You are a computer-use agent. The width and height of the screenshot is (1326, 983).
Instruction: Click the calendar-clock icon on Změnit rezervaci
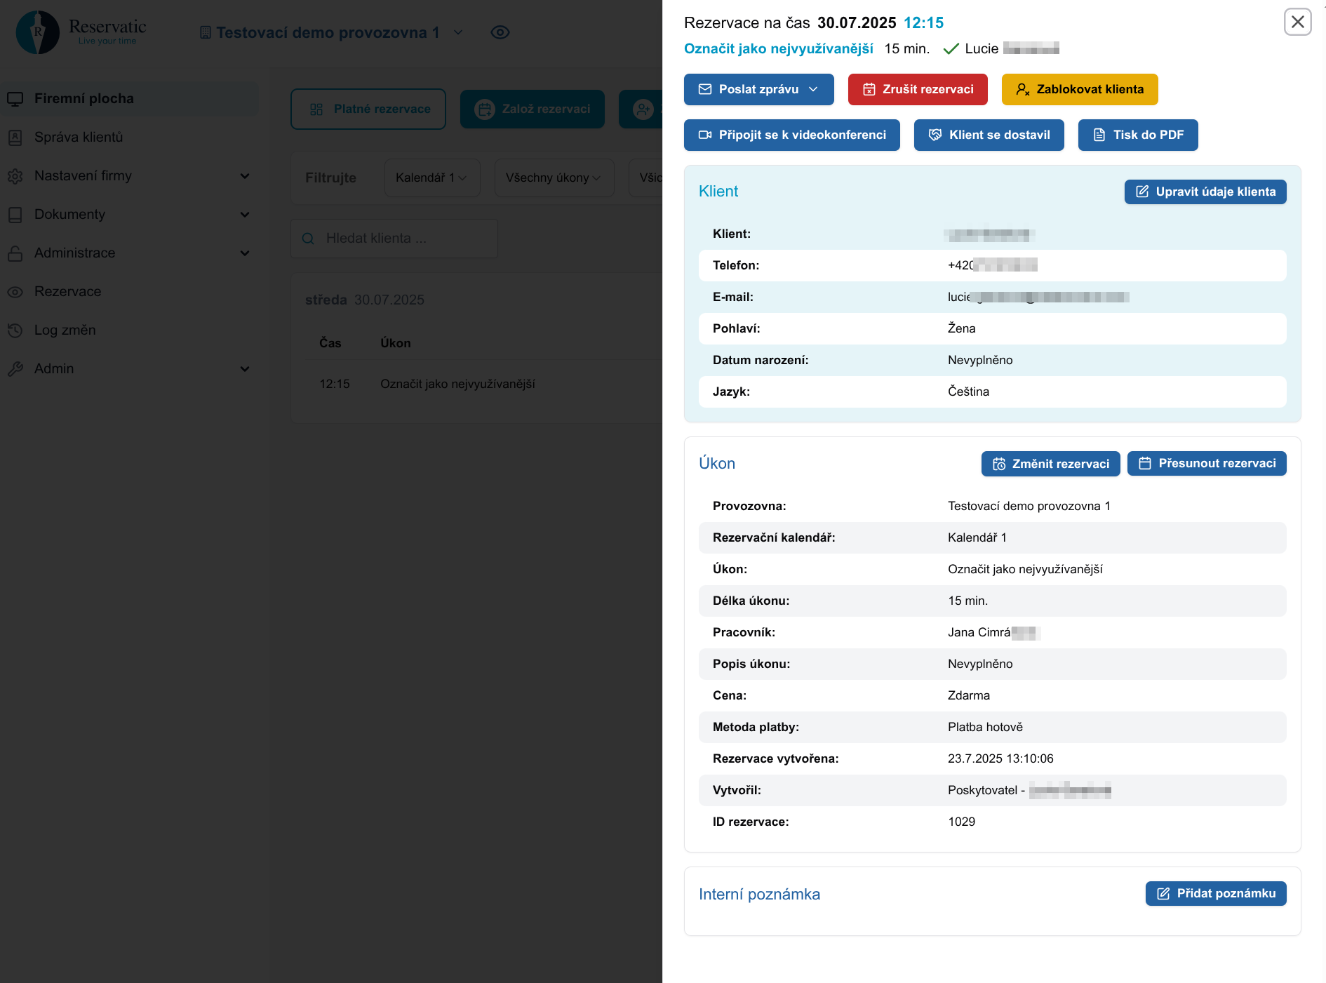pos(999,464)
